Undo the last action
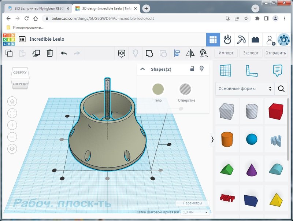Image resolution: width=293 pixels, height=221 pixels. click(64, 54)
